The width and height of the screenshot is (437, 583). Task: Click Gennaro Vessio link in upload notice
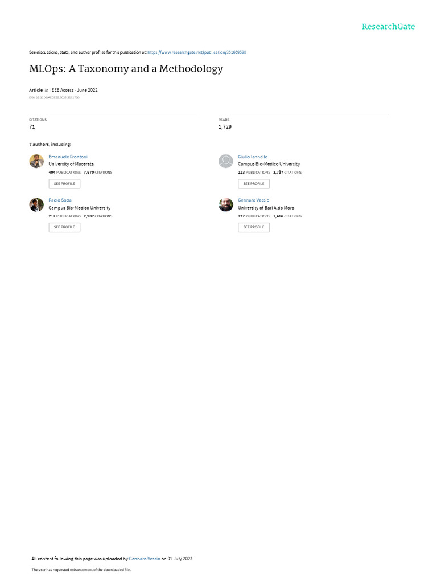(x=145, y=559)
